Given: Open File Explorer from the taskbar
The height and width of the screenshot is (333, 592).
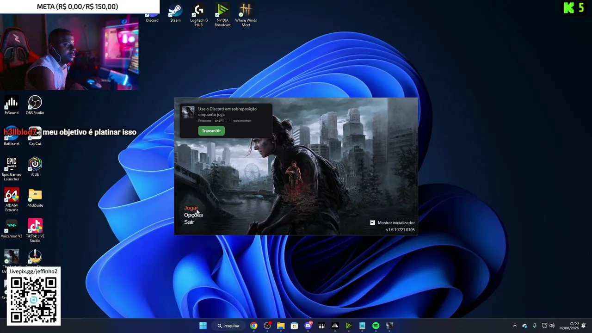Looking at the screenshot, I should [281, 326].
